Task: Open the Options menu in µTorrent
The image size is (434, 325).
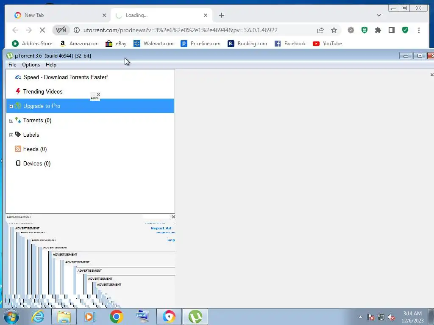Action: (x=31, y=65)
